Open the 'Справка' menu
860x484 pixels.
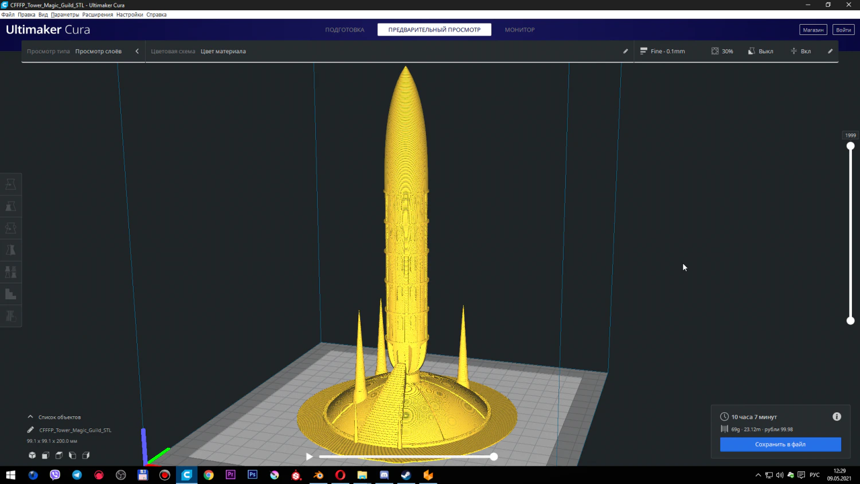(157, 14)
